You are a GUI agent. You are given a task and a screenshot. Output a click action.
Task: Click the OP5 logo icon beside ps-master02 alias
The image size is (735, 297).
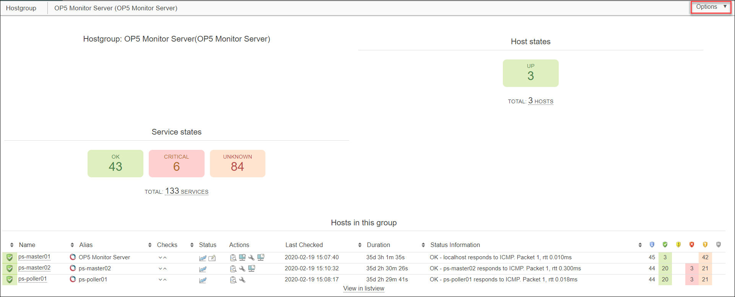73,268
